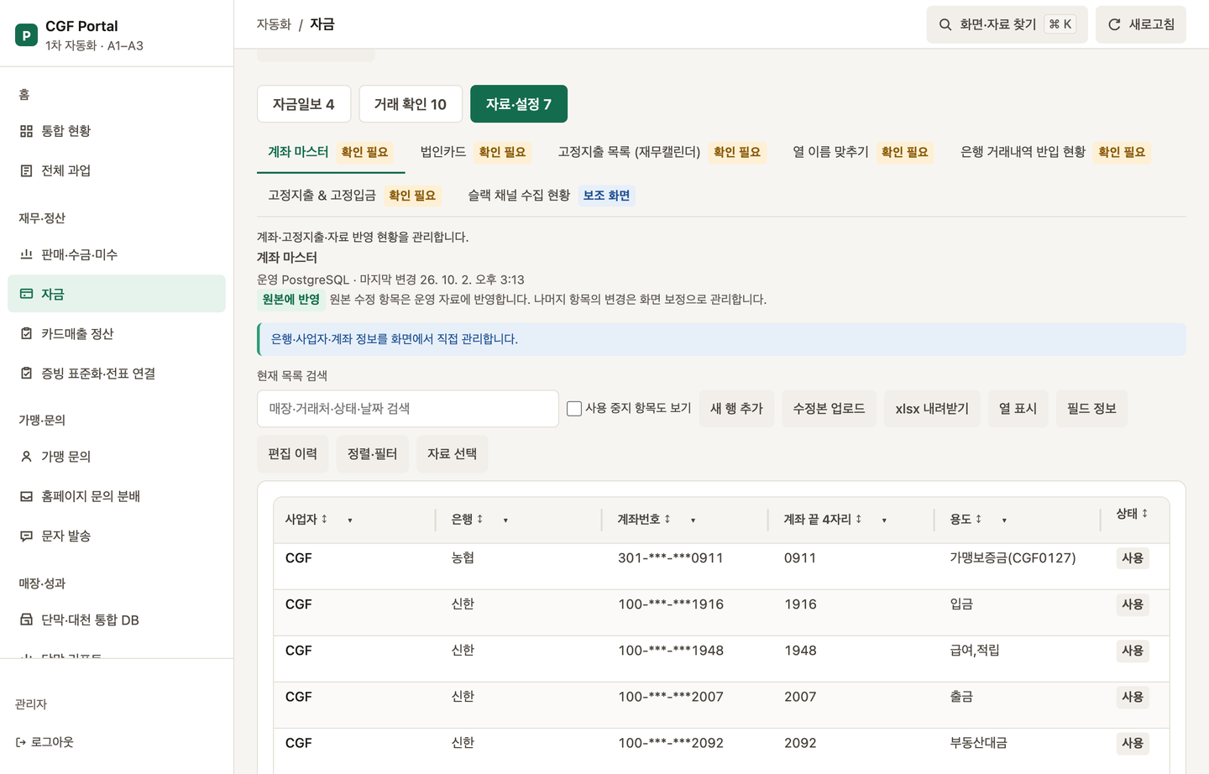Open the 열 표시 column visibility menu
1209x774 pixels.
click(x=1018, y=409)
